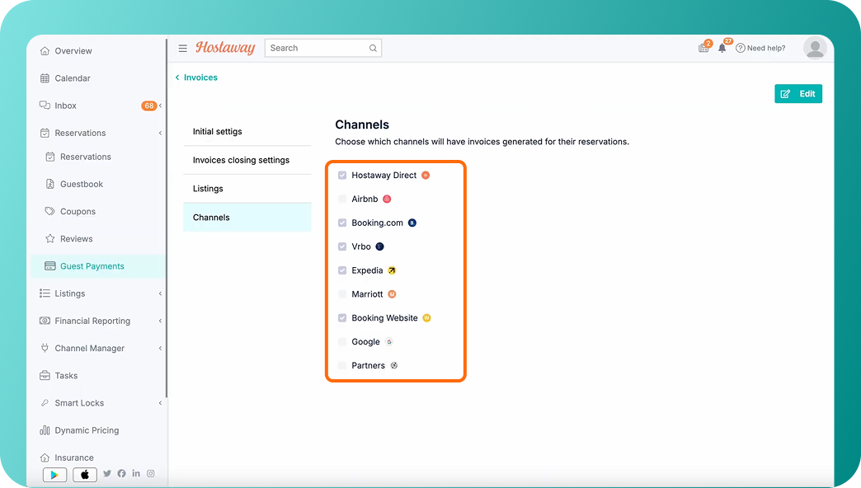861x488 pixels.
Task: Click the Apple App Store badge
Action: pos(85,474)
